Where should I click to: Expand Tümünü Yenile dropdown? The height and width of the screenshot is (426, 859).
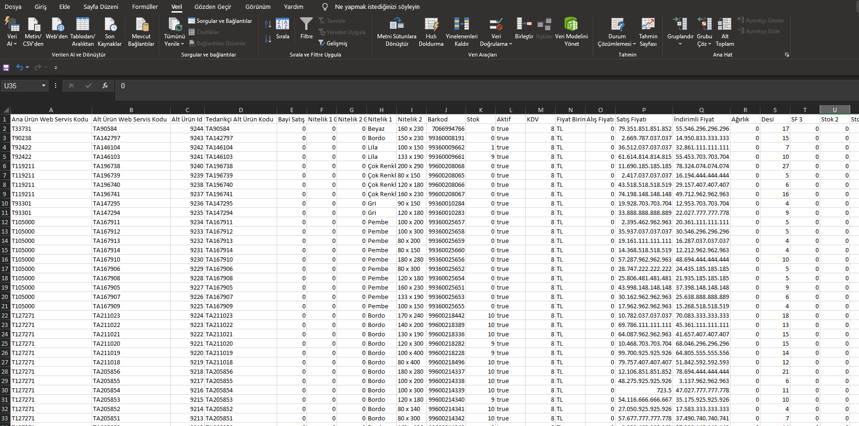coord(174,44)
